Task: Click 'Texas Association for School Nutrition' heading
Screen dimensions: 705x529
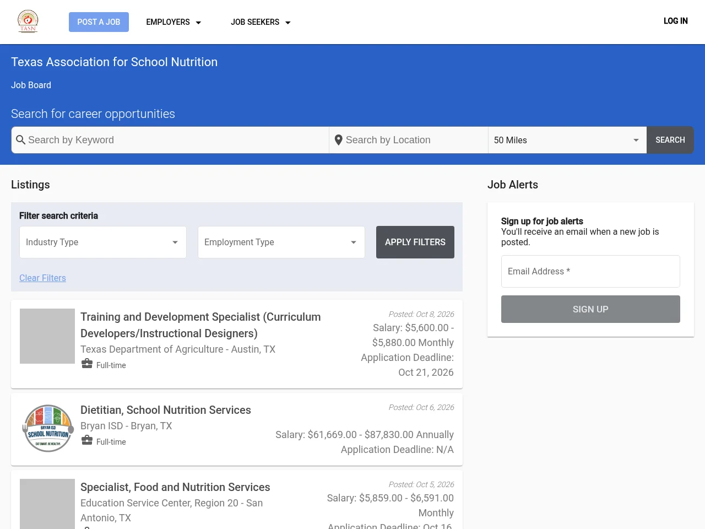Action: (114, 62)
